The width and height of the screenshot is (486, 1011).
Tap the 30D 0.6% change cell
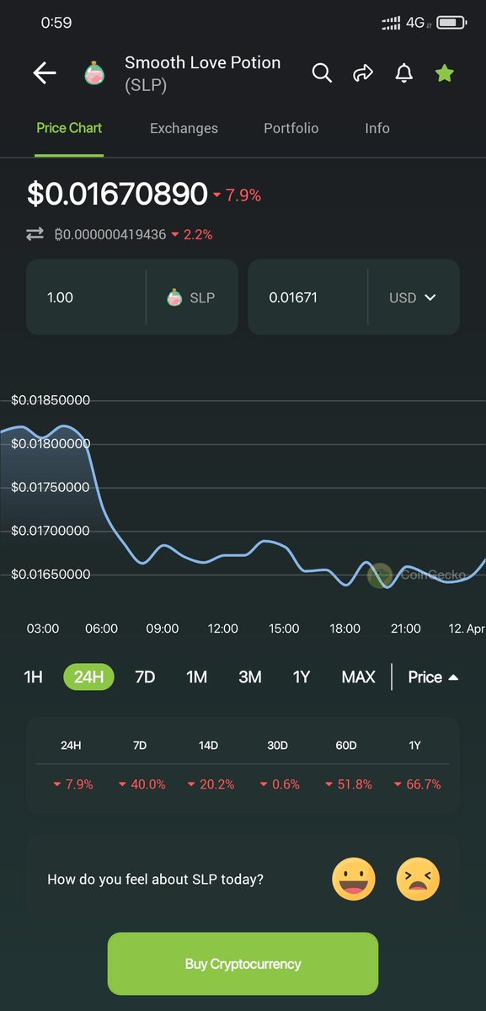click(280, 784)
